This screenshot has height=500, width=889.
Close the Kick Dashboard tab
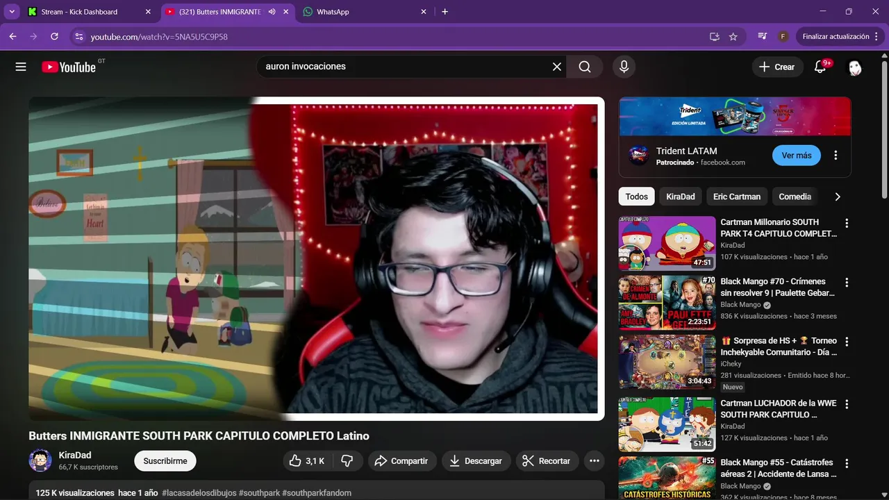pos(148,12)
